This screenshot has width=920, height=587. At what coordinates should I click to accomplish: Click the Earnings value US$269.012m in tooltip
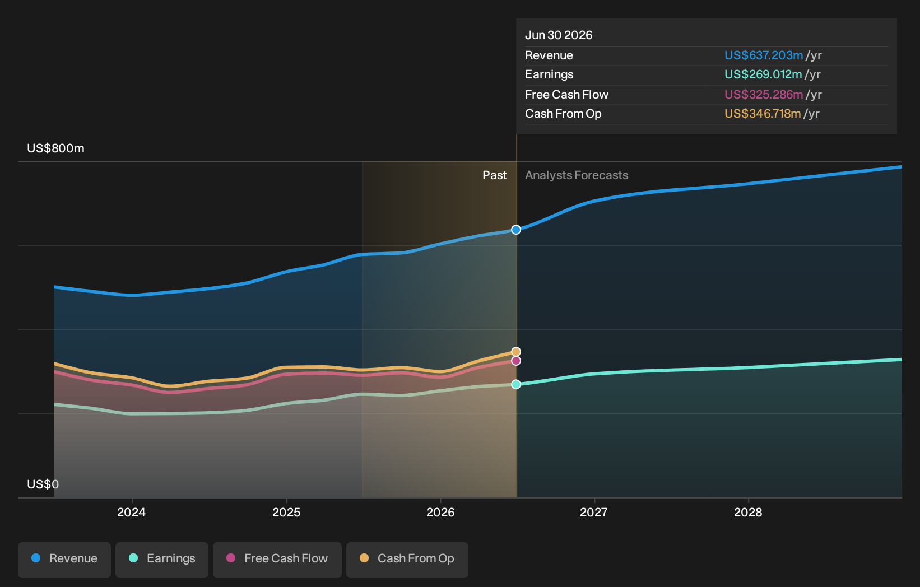(763, 74)
